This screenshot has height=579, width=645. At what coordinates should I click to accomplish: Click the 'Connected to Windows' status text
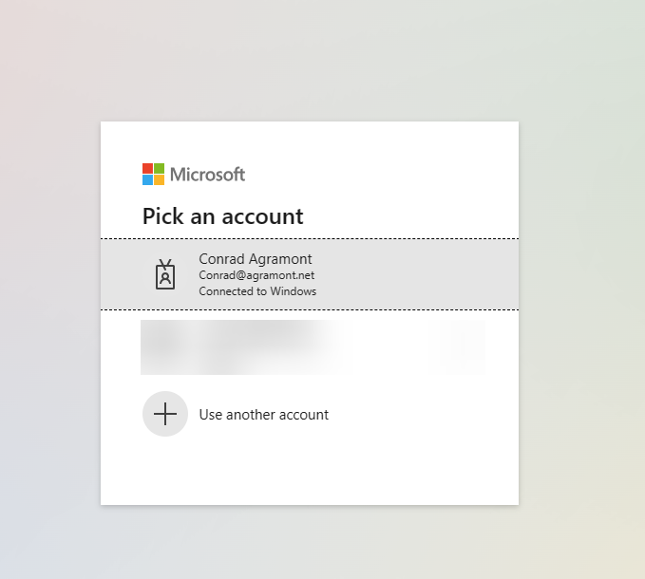(257, 291)
